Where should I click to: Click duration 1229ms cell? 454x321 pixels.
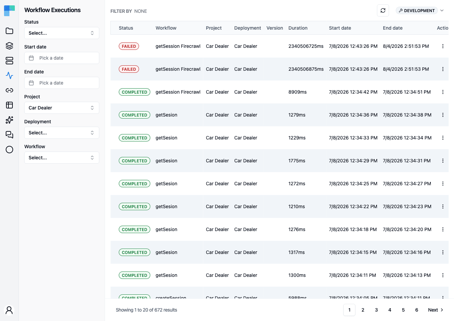click(297, 138)
